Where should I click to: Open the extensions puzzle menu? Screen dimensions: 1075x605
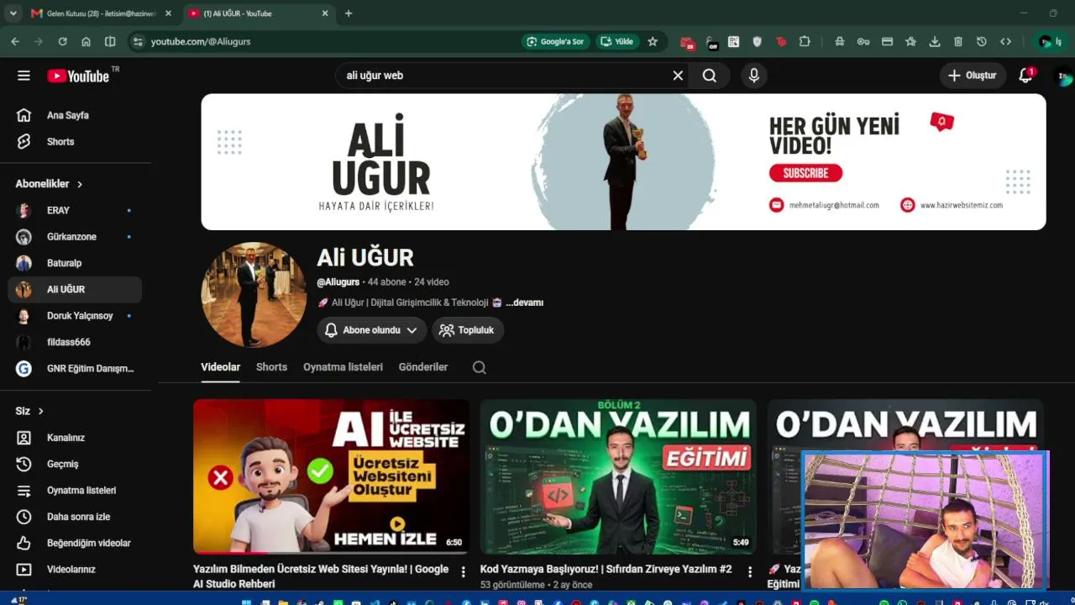pyautogui.click(x=805, y=41)
